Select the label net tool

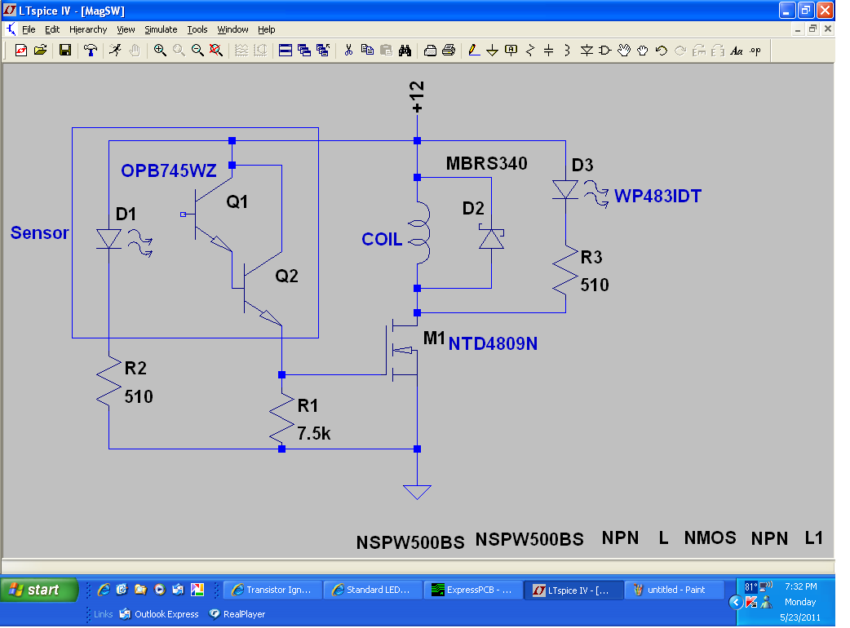click(x=511, y=51)
